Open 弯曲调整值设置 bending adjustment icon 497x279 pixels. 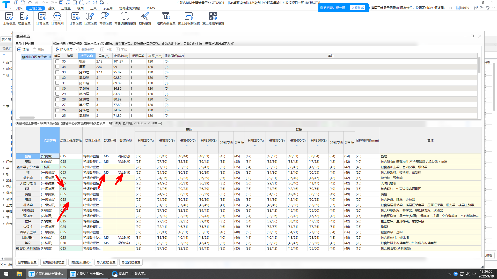point(125,19)
